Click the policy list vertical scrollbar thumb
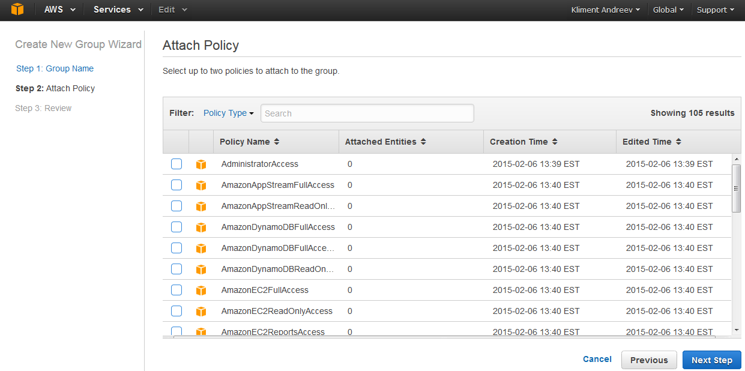 click(x=737, y=188)
